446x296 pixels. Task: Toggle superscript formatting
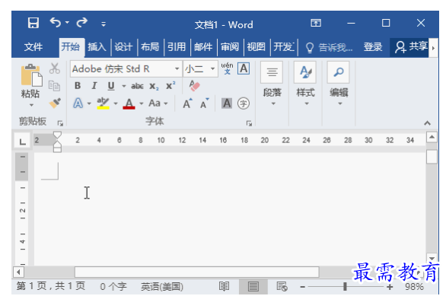click(170, 85)
